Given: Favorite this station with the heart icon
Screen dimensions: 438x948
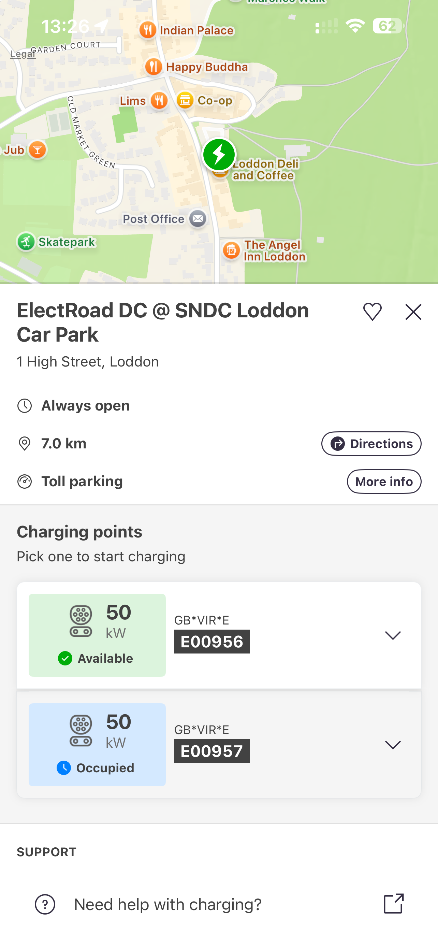Looking at the screenshot, I should coord(372,312).
